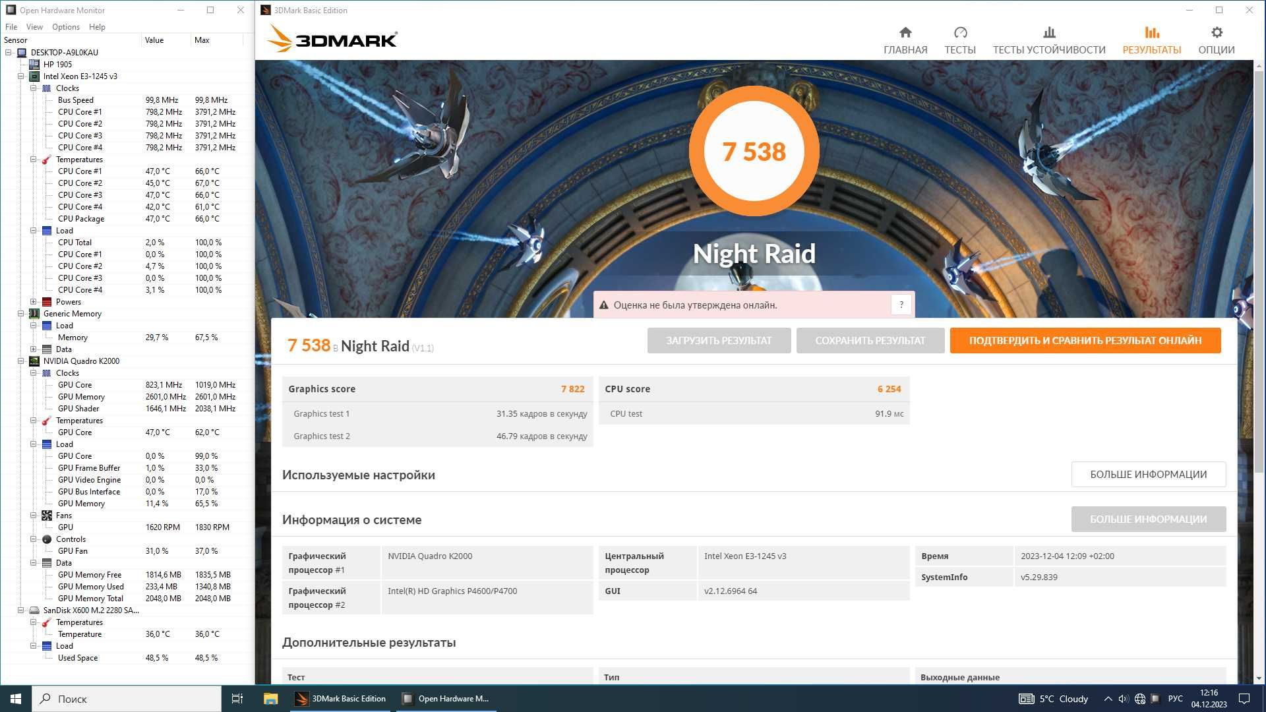1266x712 pixels.
Task: Open the Главная home icon in 3DMark
Action: coord(905,32)
